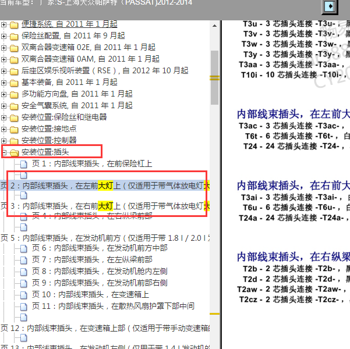
Task: Click folder icon of 安全气囊系统
Action: point(14,106)
